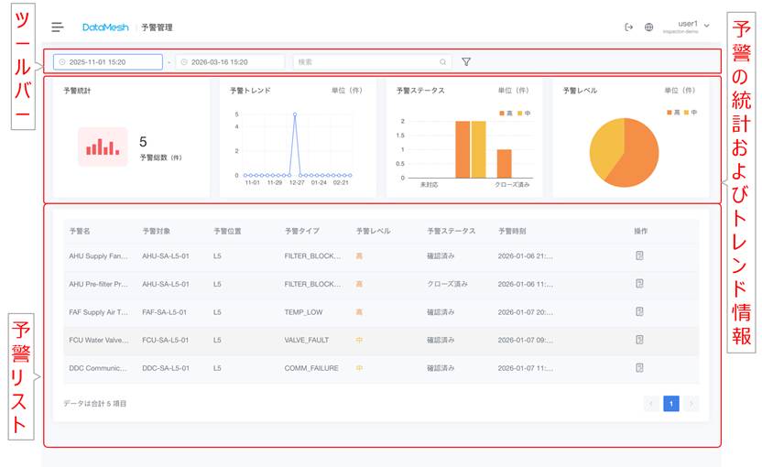
Task: Toggle 高 legend in 予警レベル pie chart
Action: pos(672,113)
